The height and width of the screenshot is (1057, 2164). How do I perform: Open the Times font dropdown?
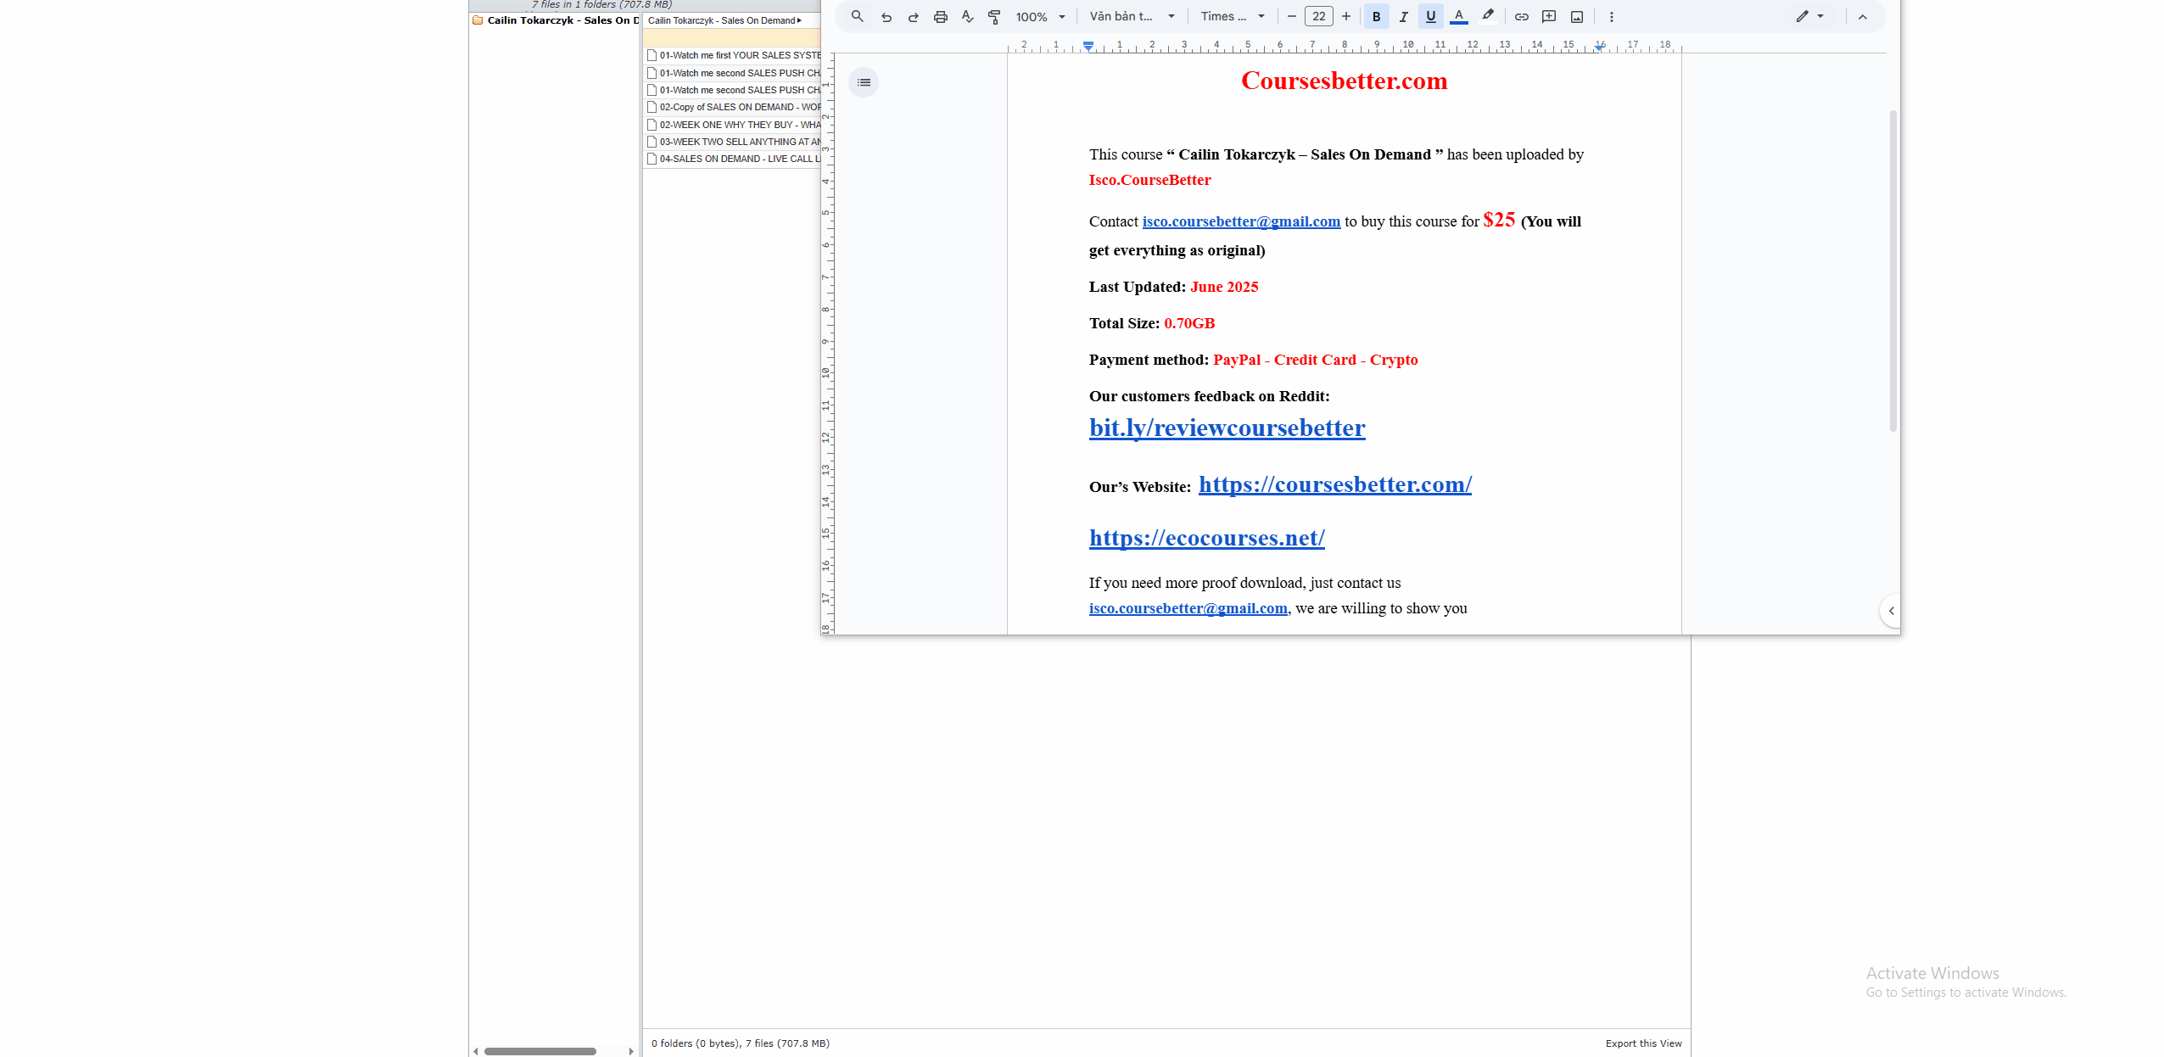coord(1233,17)
